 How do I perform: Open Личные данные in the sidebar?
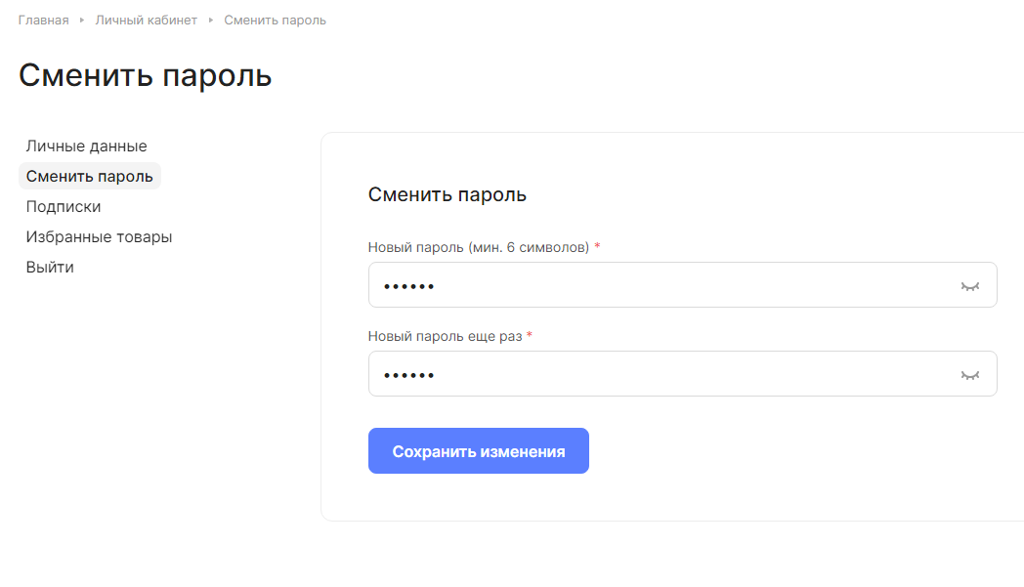[x=86, y=146]
